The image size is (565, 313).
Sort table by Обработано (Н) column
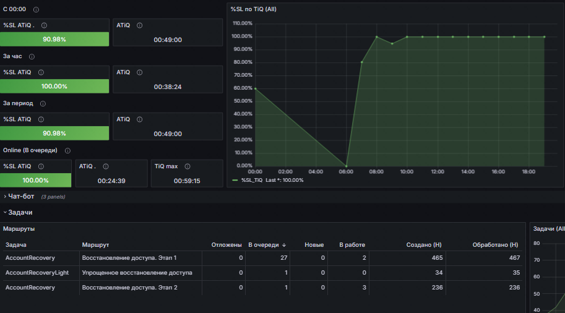(x=495, y=245)
